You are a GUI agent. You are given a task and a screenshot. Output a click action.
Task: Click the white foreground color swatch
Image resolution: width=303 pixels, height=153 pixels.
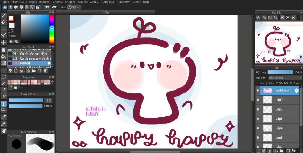point(11,18)
